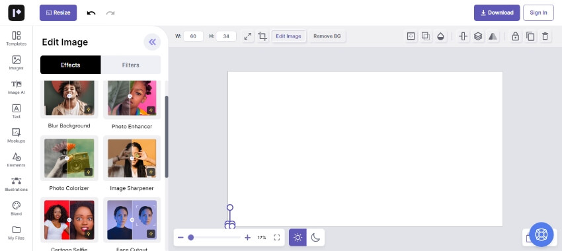Select the Photo Colorizer effect thumbnail
Image resolution: width=562 pixels, height=251 pixels.
point(69,158)
